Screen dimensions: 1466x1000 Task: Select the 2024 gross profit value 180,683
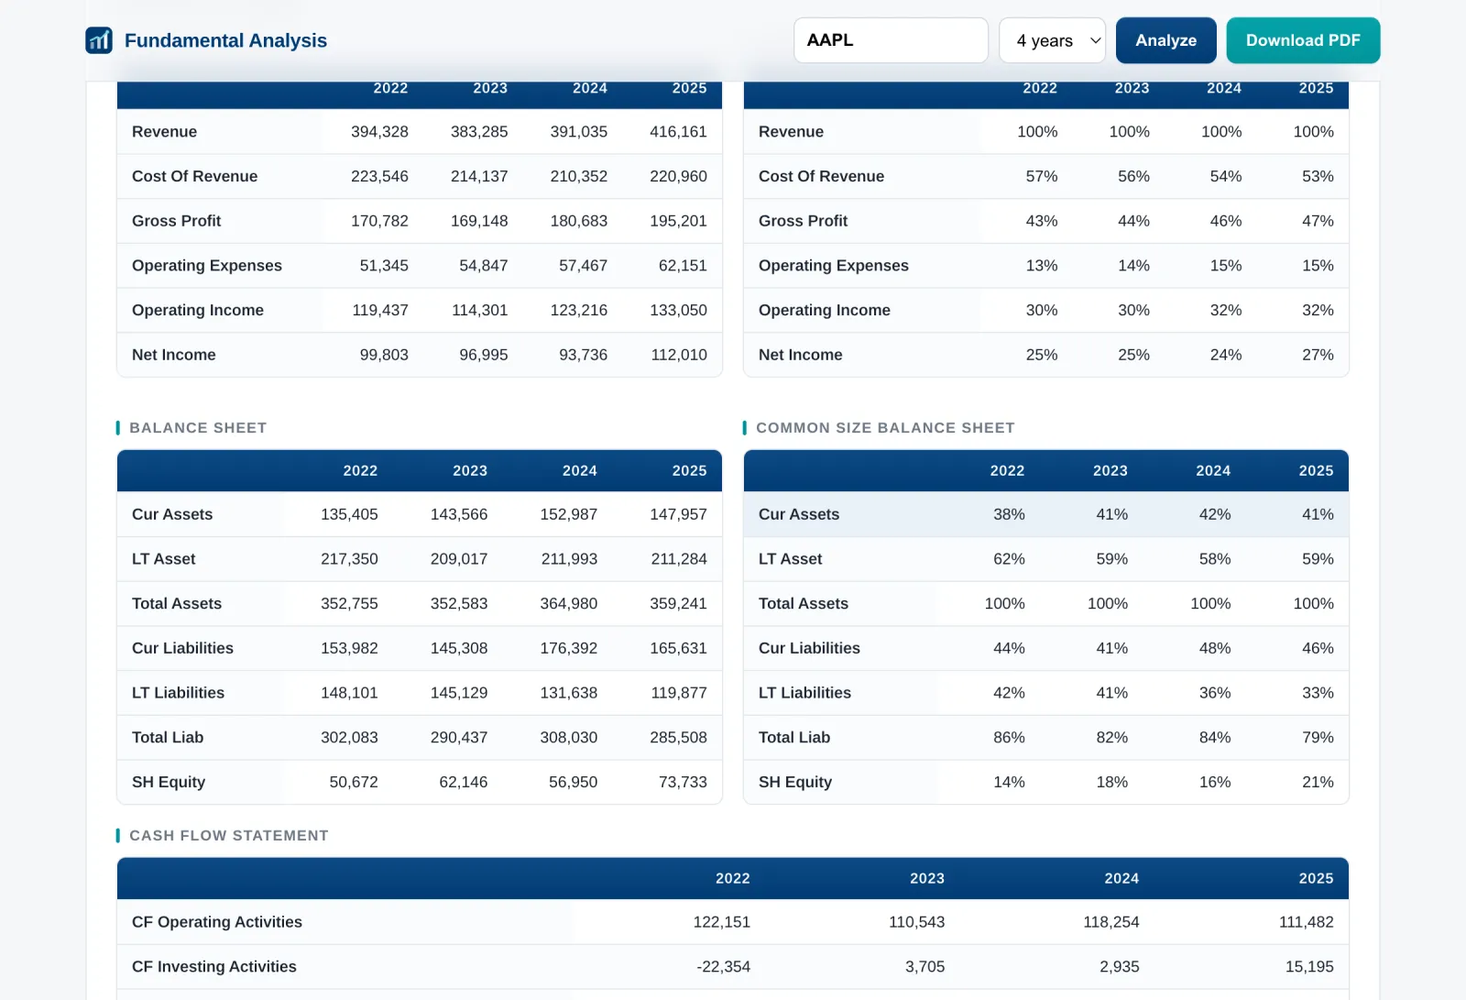(x=578, y=221)
